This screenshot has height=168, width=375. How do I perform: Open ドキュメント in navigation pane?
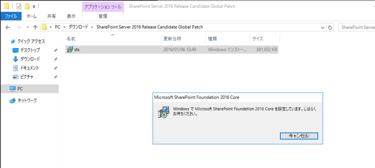[30, 68]
